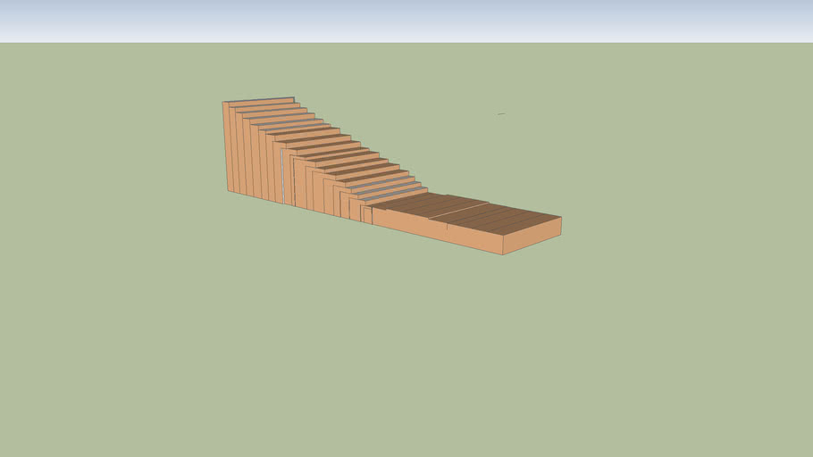
Task: Select the tall leftmost side panel of stairs
Action: 229,146
